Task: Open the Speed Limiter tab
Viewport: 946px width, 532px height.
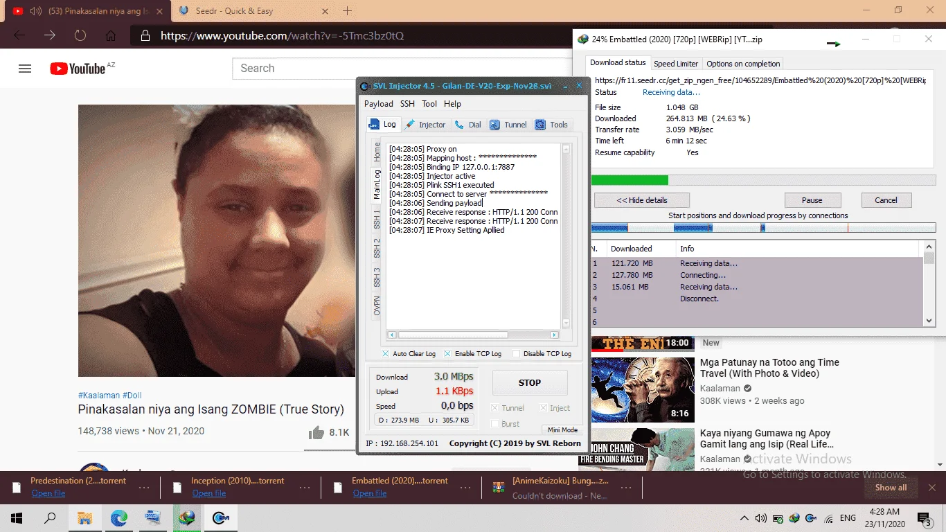Action: point(676,64)
